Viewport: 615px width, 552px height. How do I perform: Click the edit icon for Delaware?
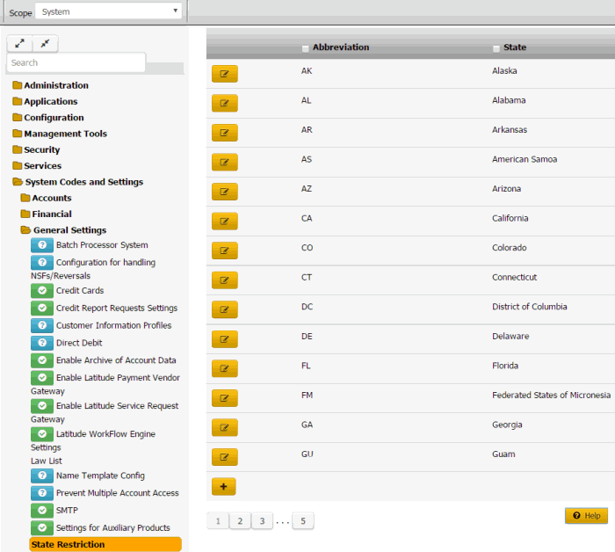point(224,339)
